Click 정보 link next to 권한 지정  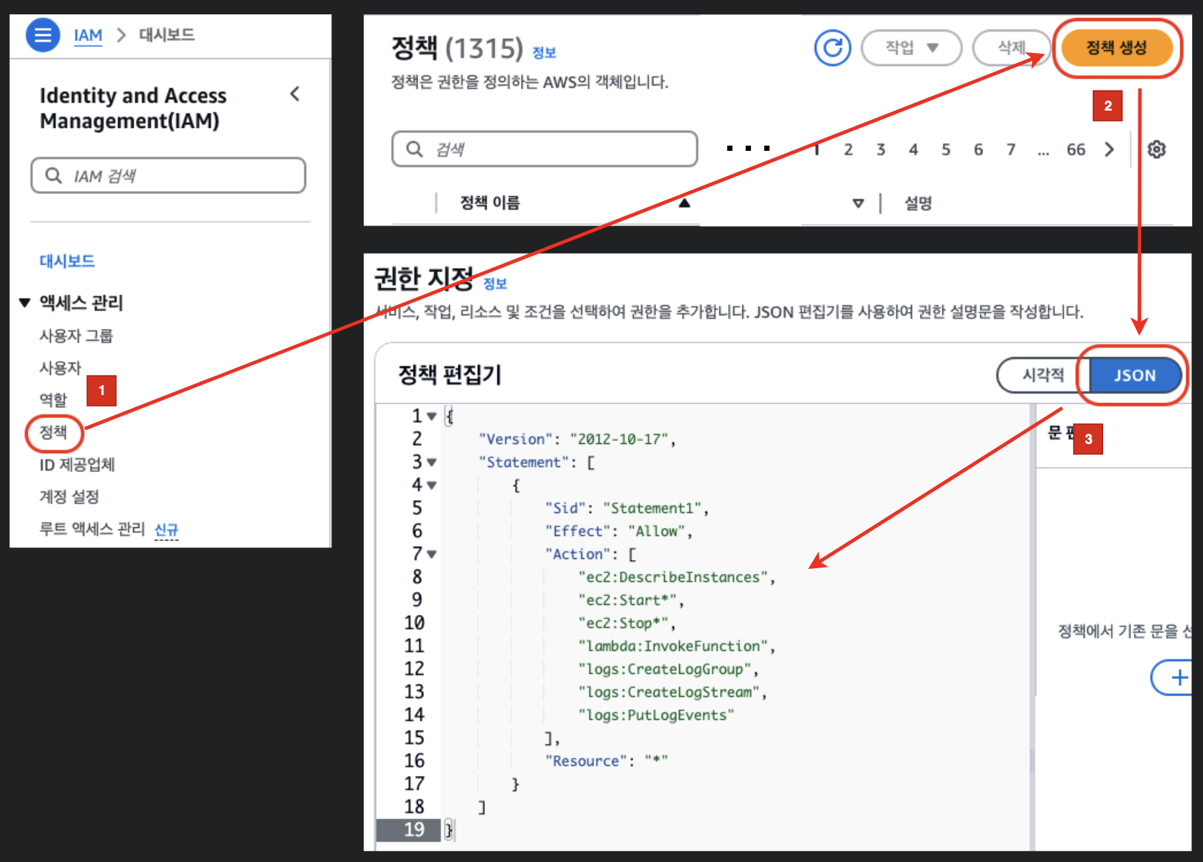click(495, 284)
